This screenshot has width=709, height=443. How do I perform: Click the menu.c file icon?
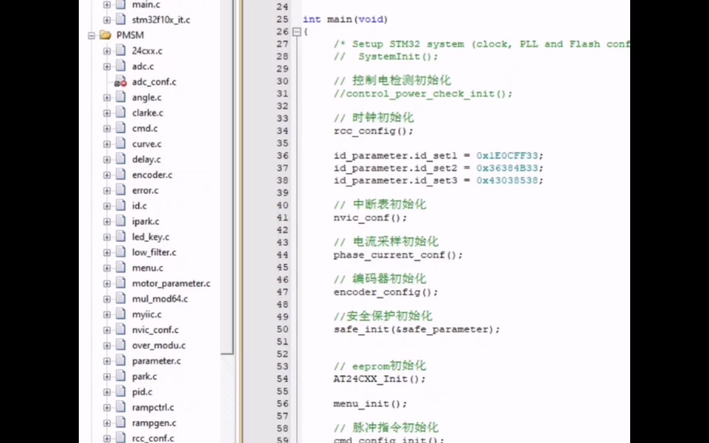pyautogui.click(x=121, y=267)
